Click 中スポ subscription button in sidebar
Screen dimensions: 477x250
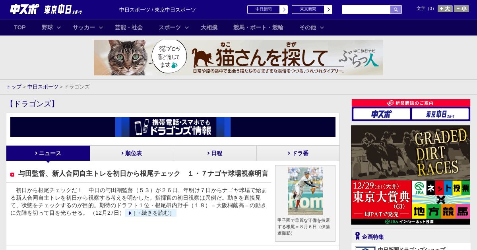382,114
